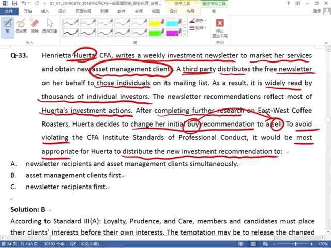The image size is (331, 248).
Task: Click the zoom slider handle
Action: [x=296, y=244]
